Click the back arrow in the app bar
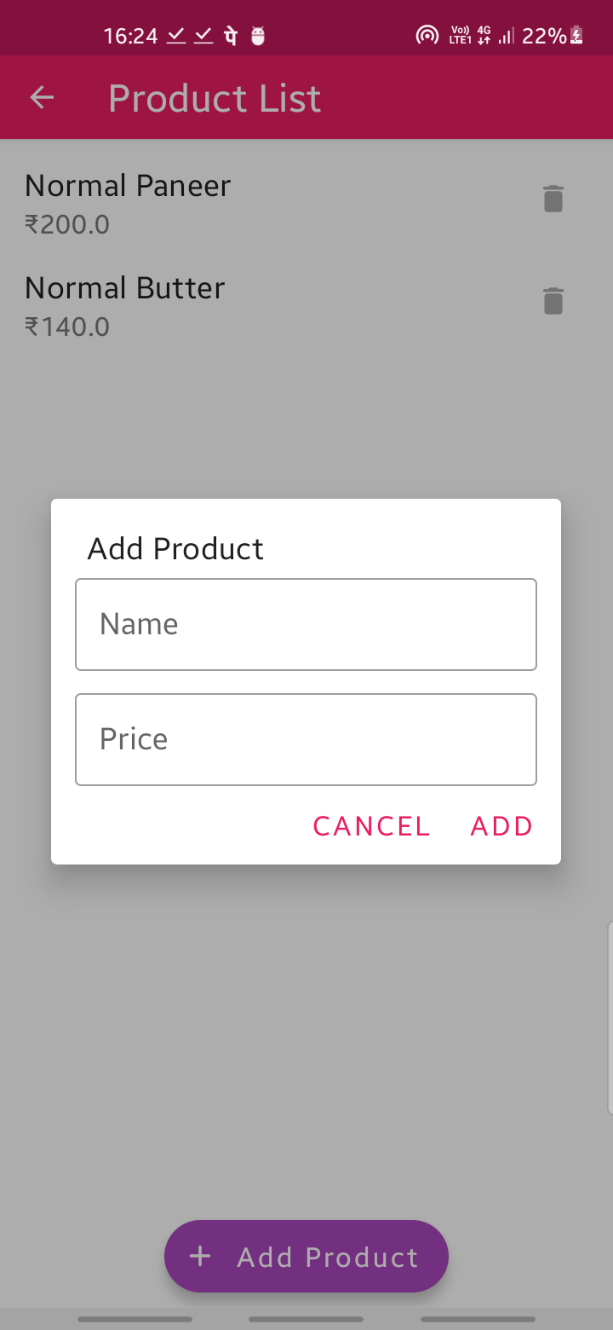 (x=41, y=97)
